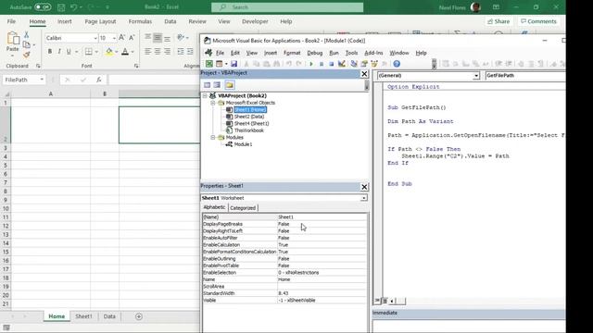Collapse the VBAProject (Book2) tree node

click(x=205, y=96)
